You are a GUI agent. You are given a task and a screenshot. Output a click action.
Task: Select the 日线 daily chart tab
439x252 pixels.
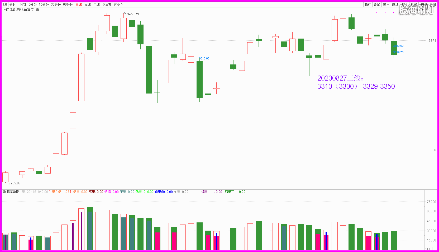[x=79, y=4]
